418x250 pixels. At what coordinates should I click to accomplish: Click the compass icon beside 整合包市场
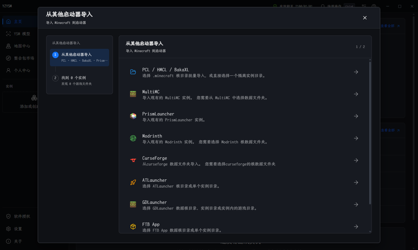click(8, 58)
